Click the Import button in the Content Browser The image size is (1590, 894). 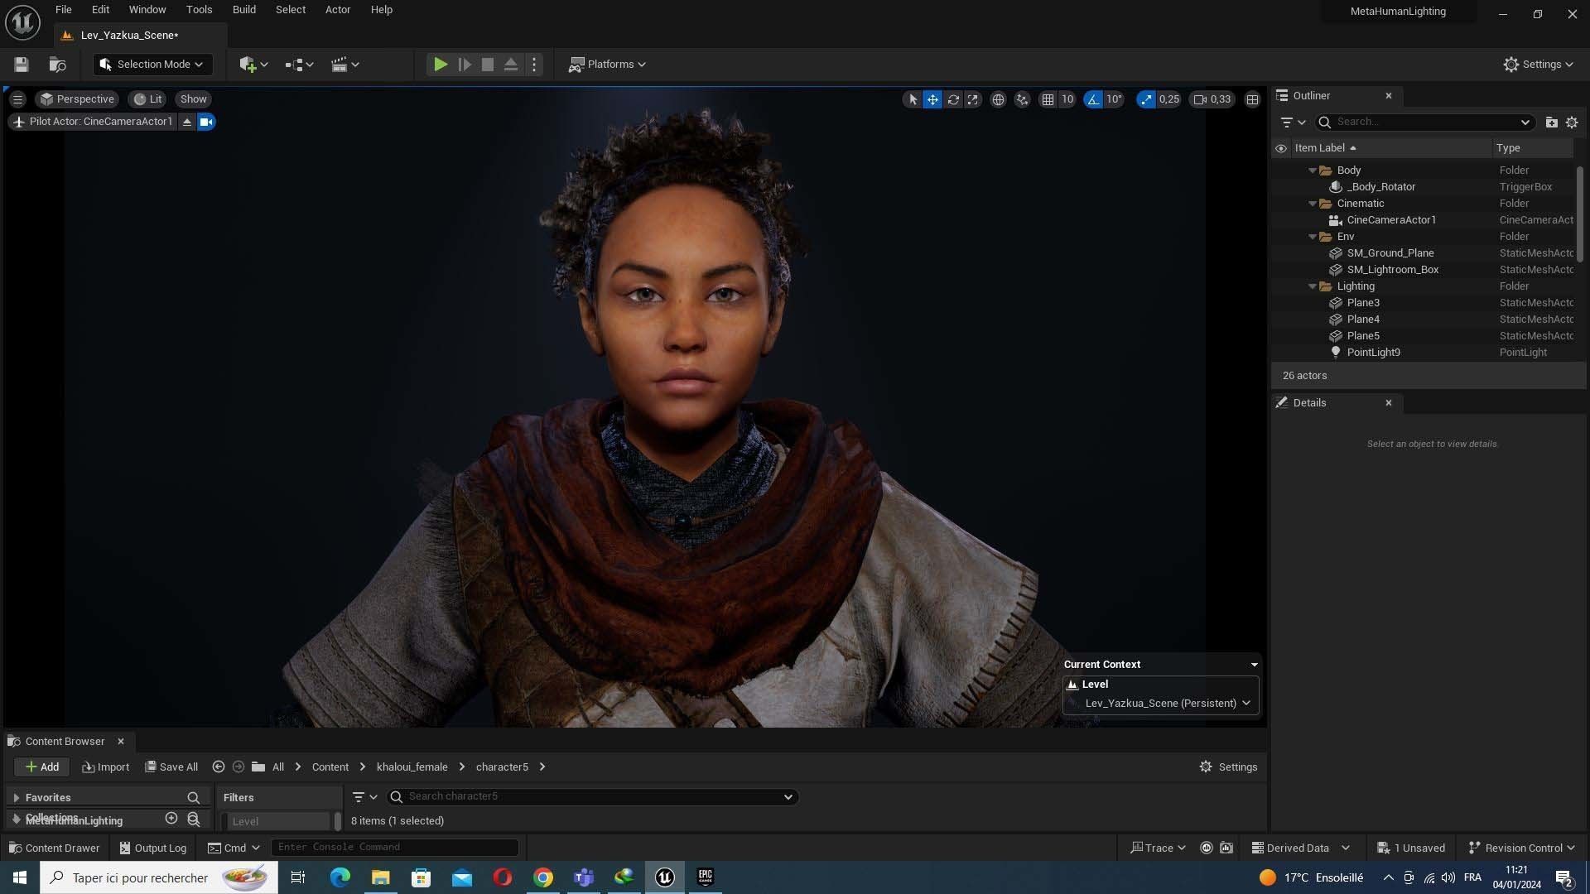click(106, 767)
